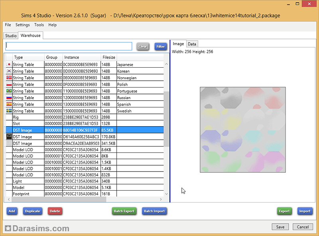Select the highlighted DST Image 85.5KB row
Image resolution: width=319 pixels, height=236 pixels.
pyautogui.click(x=85, y=130)
